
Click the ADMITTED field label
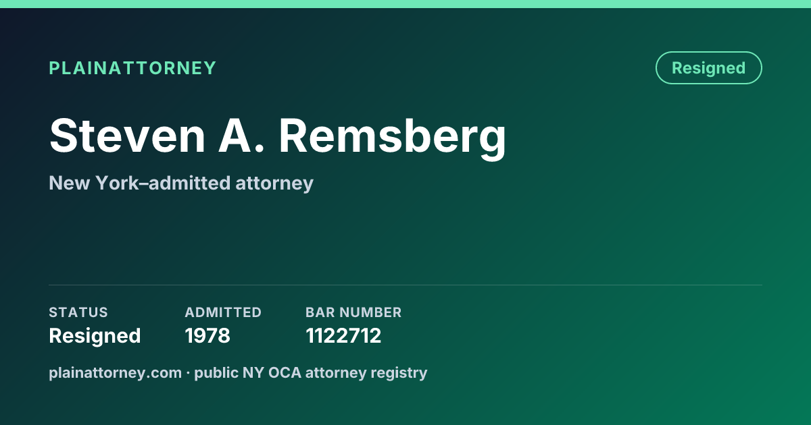pyautogui.click(x=223, y=312)
